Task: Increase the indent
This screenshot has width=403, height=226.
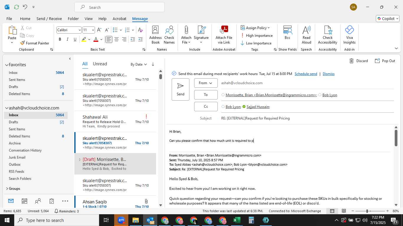Action: coord(140,39)
